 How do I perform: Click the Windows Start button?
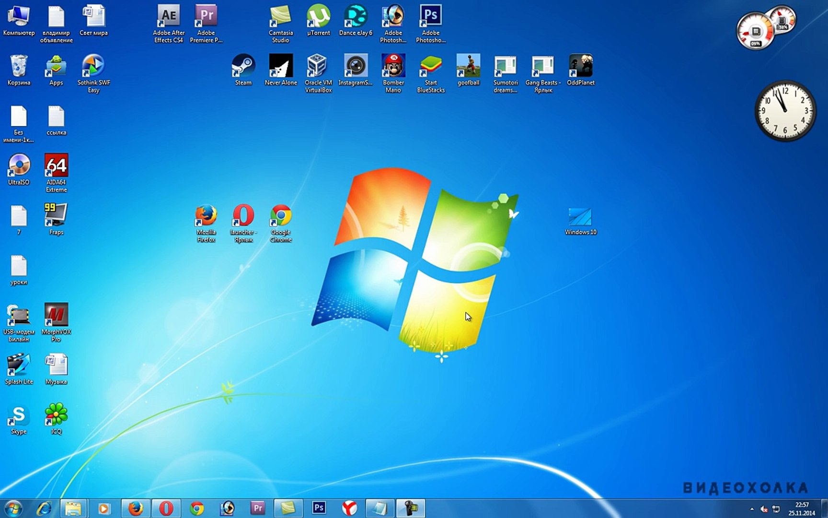coord(13,508)
